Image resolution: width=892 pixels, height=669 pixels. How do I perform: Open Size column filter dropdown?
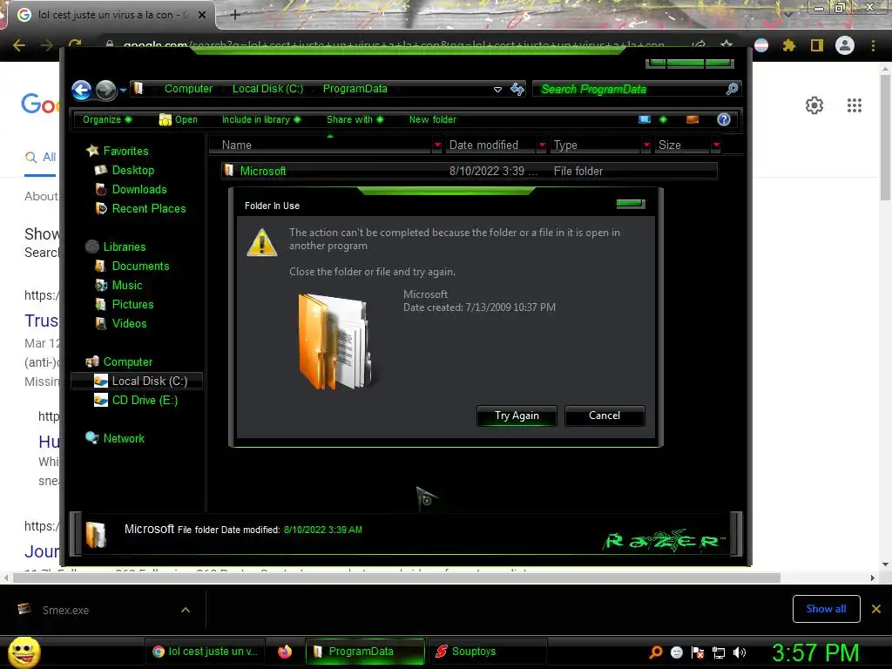pyautogui.click(x=716, y=145)
